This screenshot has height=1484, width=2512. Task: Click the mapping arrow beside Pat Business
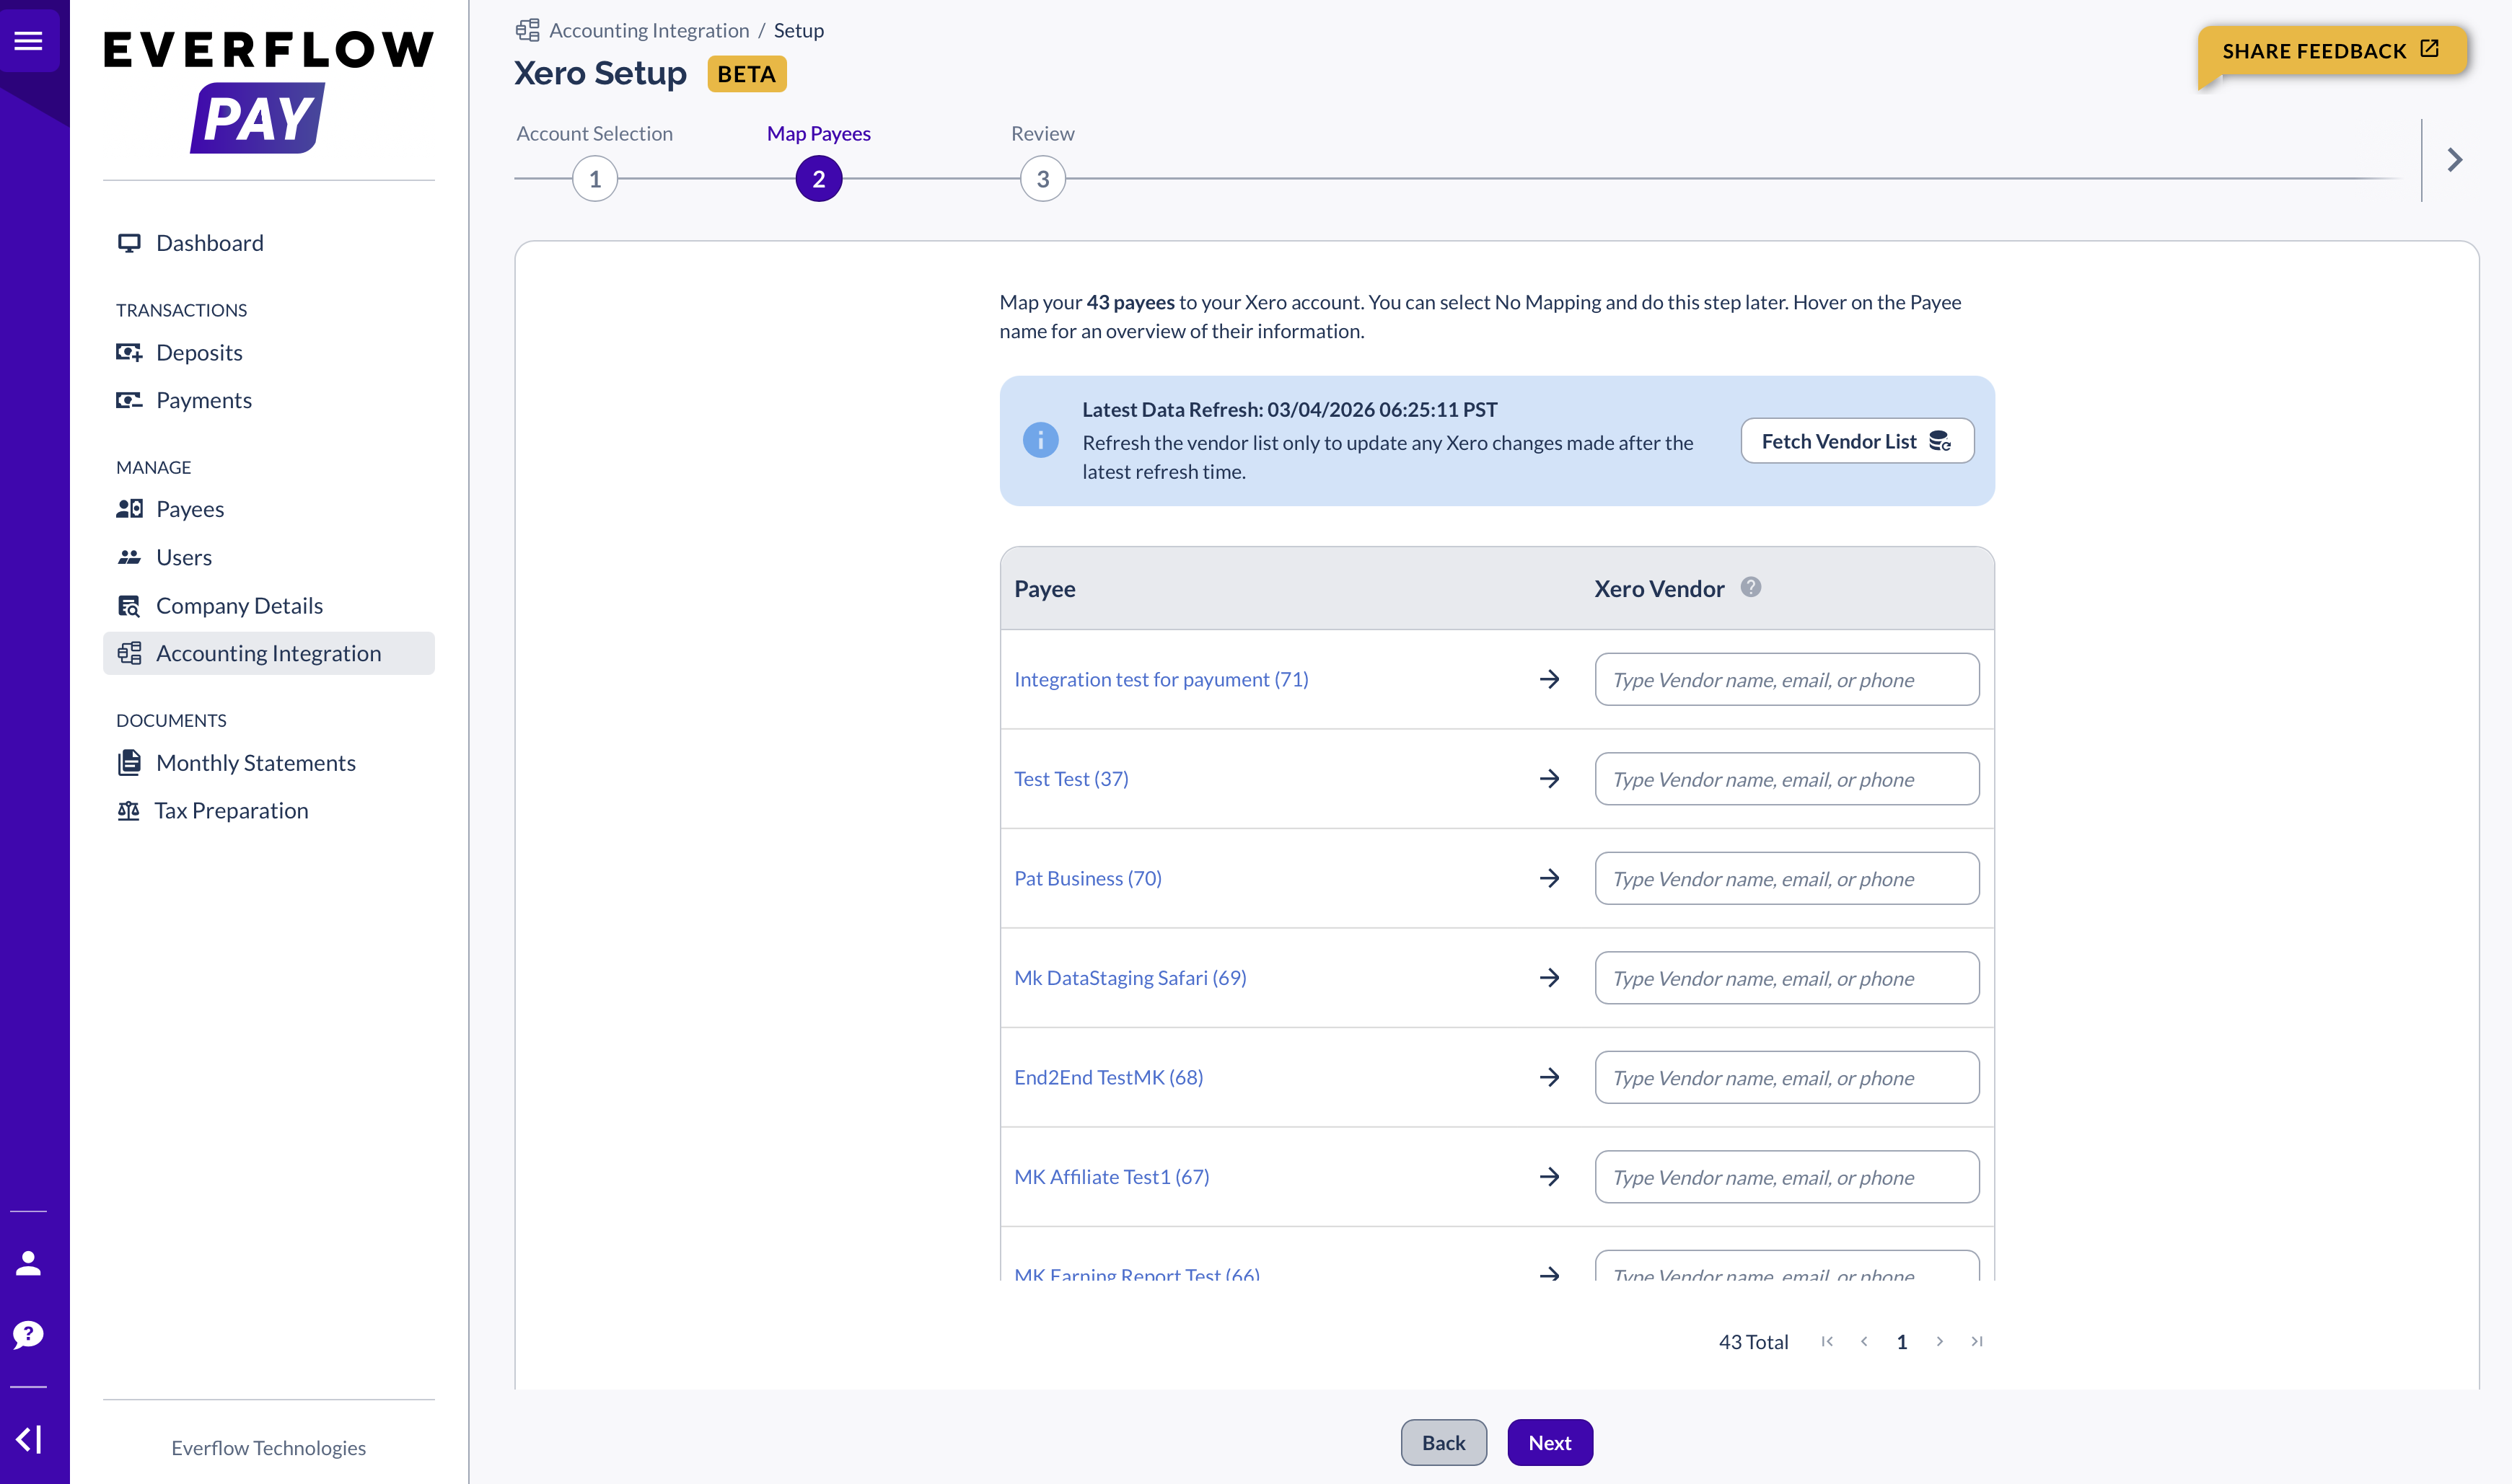(x=1550, y=878)
